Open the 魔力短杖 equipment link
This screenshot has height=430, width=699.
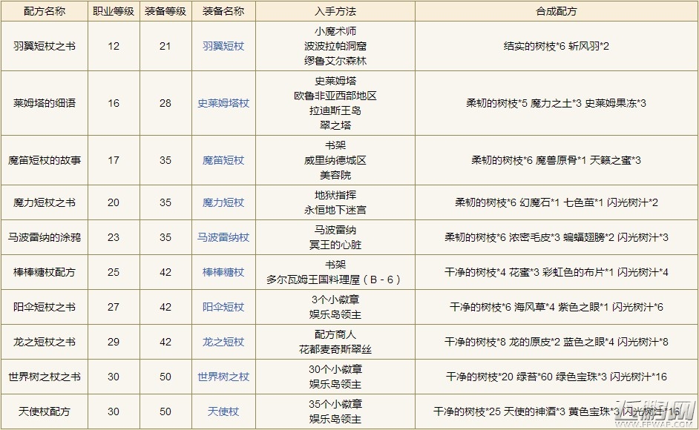click(223, 202)
